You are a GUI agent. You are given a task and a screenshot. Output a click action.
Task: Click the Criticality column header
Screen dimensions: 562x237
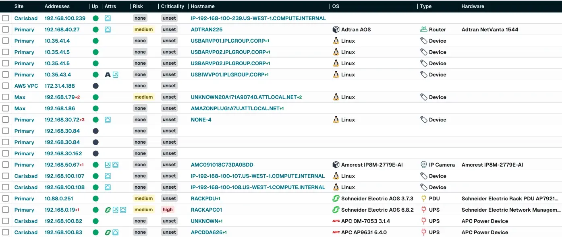pyautogui.click(x=172, y=6)
